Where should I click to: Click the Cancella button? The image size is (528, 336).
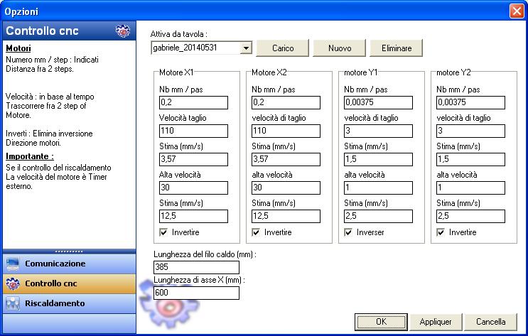coord(491,322)
